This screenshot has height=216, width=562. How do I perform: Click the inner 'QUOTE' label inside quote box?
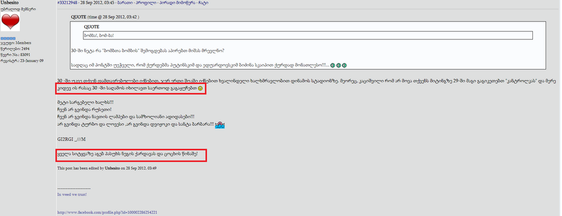coord(92,27)
